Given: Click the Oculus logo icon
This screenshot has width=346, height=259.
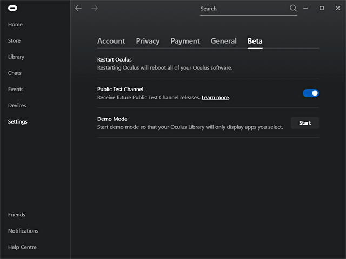Looking at the screenshot, I should [12, 8].
